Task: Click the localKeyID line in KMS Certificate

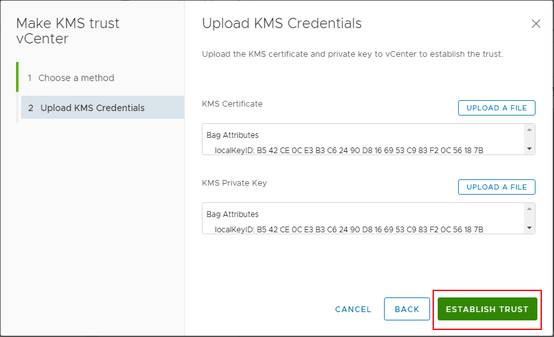Action: point(349,150)
